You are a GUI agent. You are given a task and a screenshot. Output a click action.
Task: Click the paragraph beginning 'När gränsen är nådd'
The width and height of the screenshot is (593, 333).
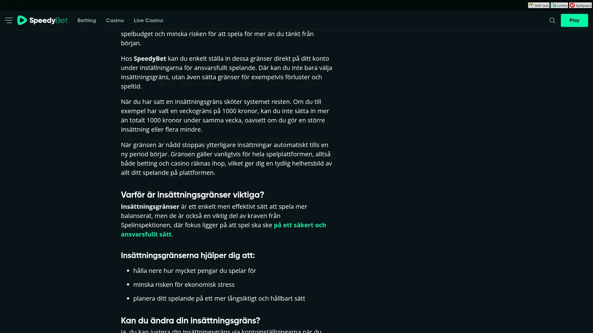226,159
